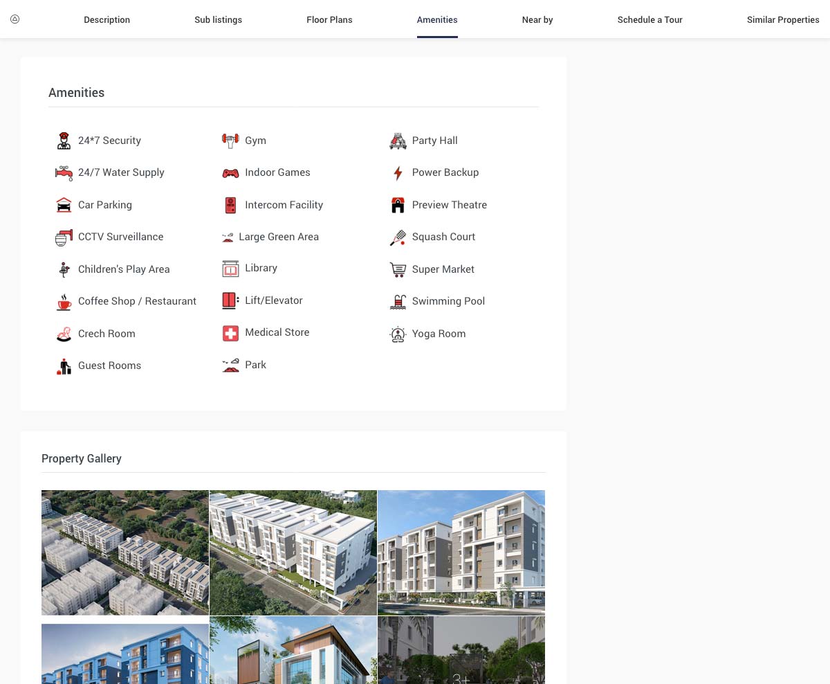
Task: Click the "Intercom Facility" amenity text
Action: (284, 205)
